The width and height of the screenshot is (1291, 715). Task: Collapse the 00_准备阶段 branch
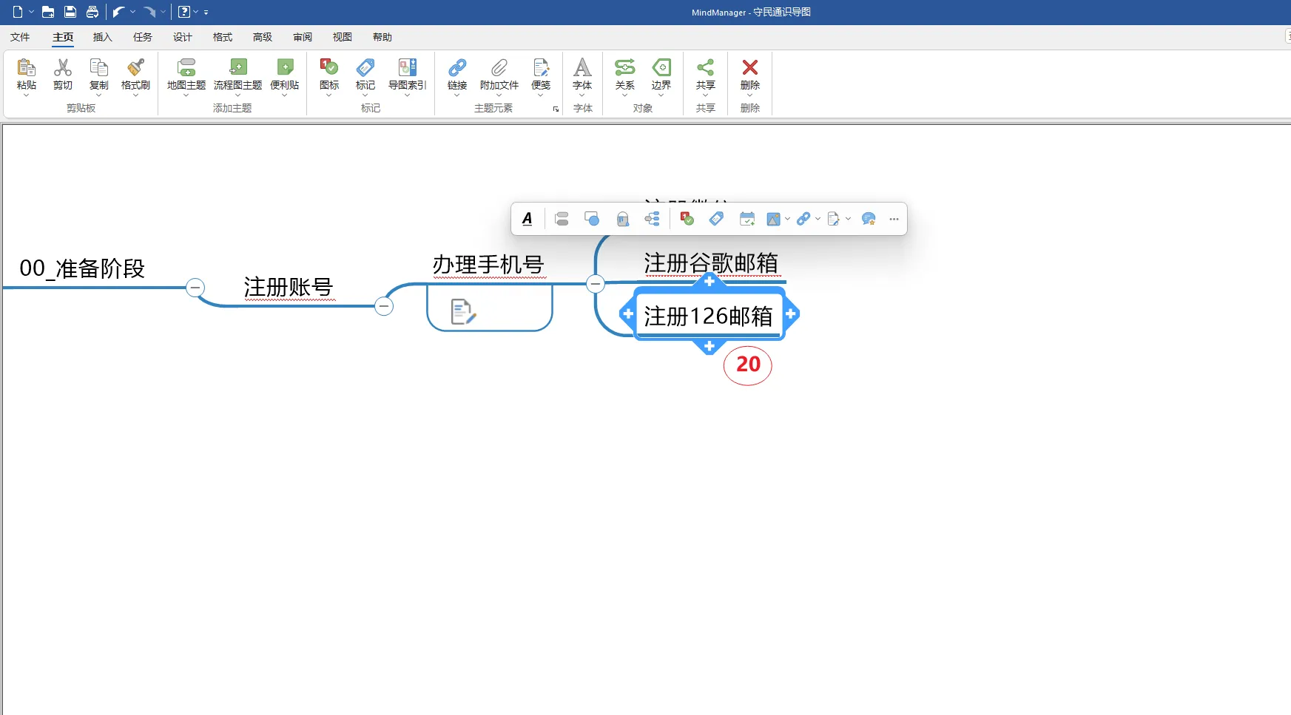pyautogui.click(x=195, y=288)
